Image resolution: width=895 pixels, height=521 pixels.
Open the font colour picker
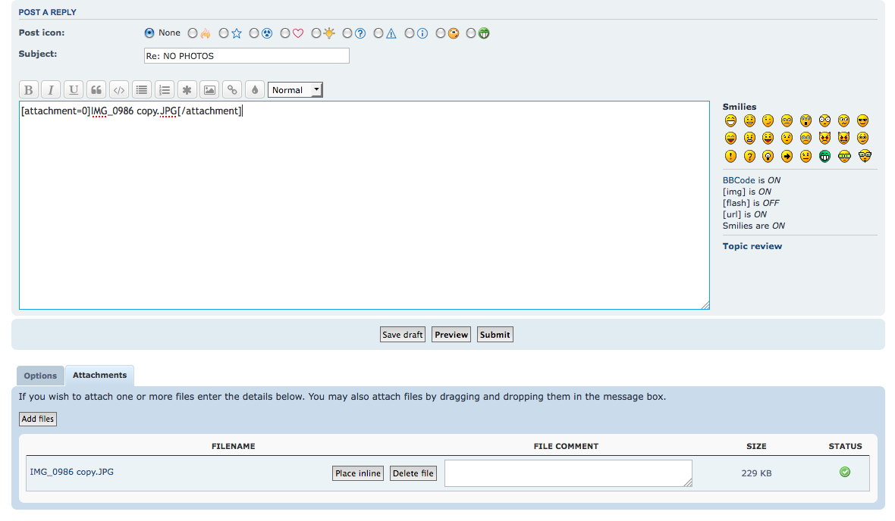pyautogui.click(x=255, y=90)
